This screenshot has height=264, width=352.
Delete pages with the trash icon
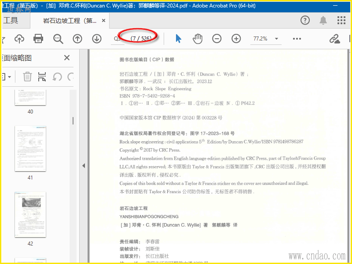click(x=27, y=77)
